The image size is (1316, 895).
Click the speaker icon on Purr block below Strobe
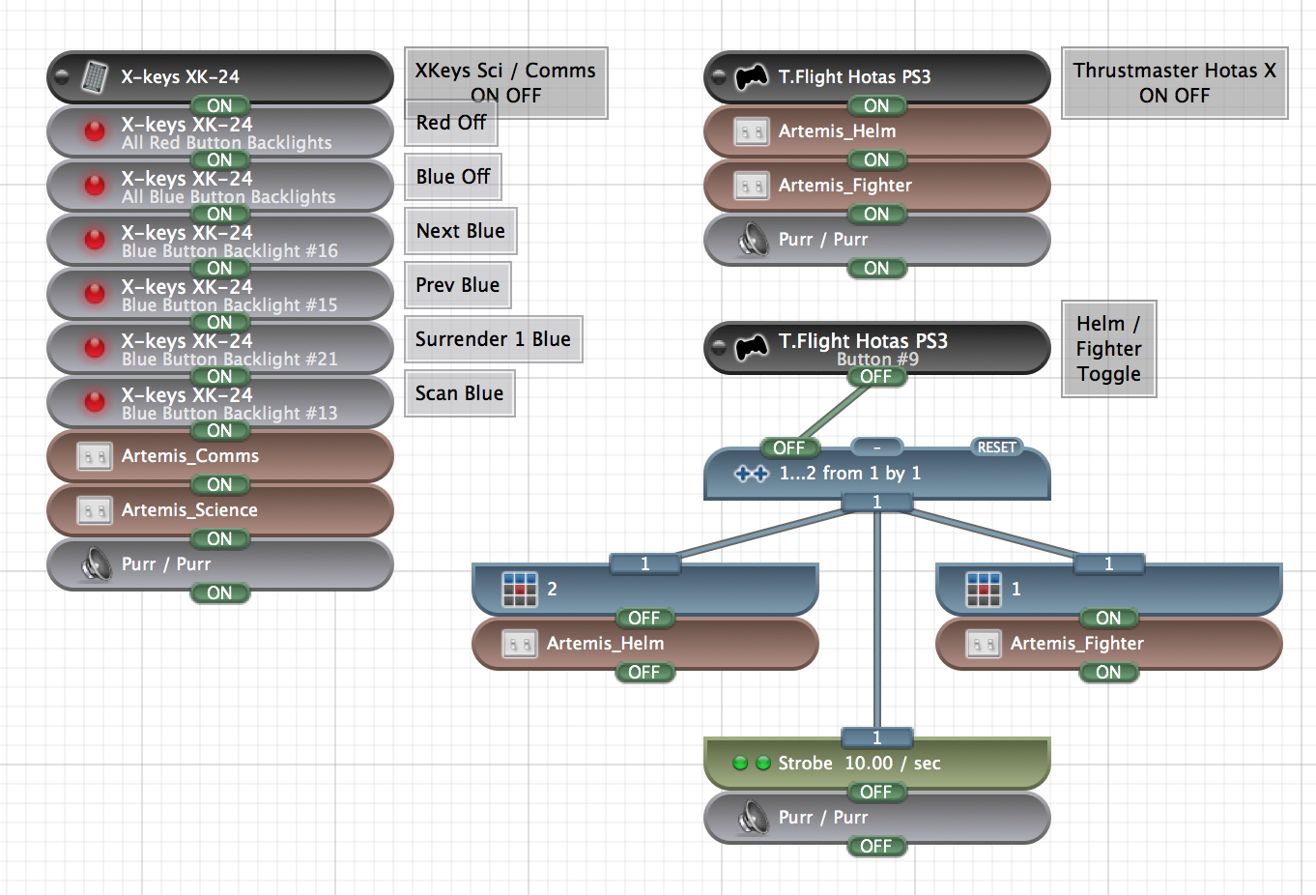752,818
